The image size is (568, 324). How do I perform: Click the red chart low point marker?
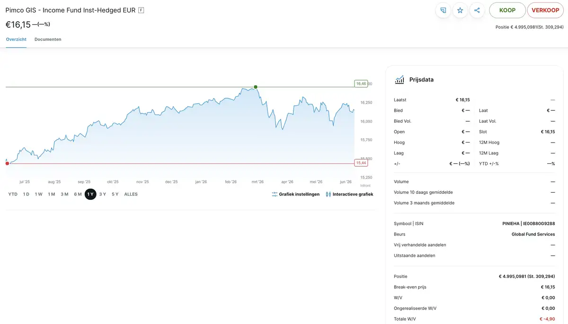click(7, 163)
